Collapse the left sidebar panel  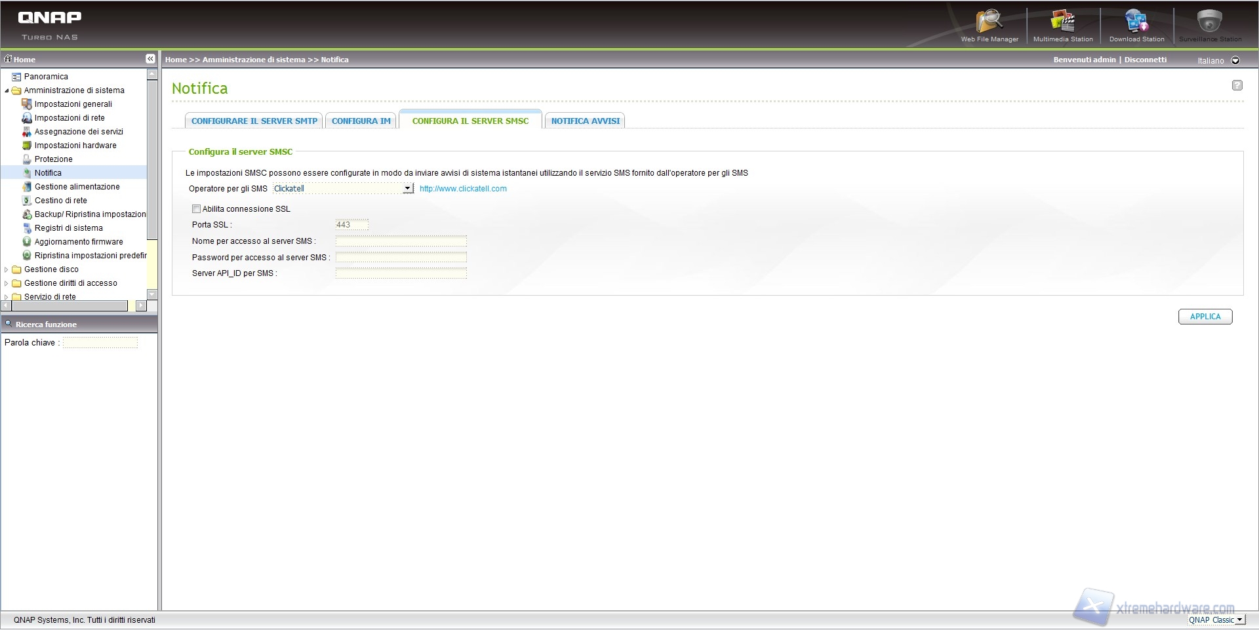coord(150,59)
